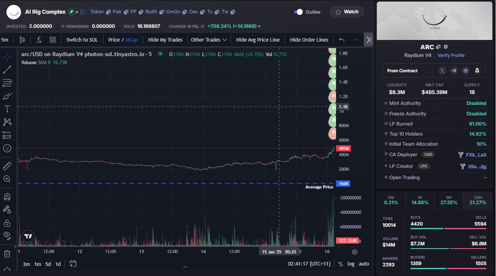Image resolution: width=496 pixels, height=276 pixels.
Task: Copy the ARC token address icon
Action: 438,47
